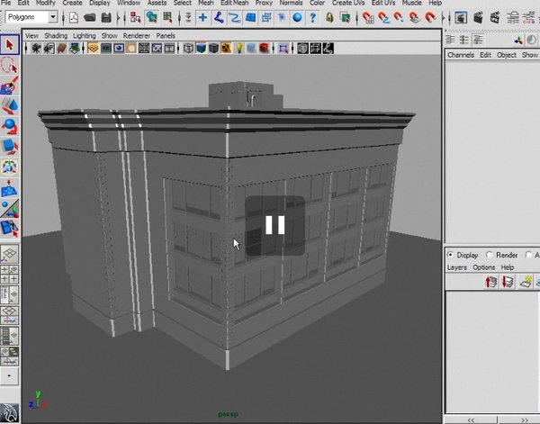This screenshot has width=540, height=424.
Task: Click the wireframe cube shading icon
Action: point(187,49)
